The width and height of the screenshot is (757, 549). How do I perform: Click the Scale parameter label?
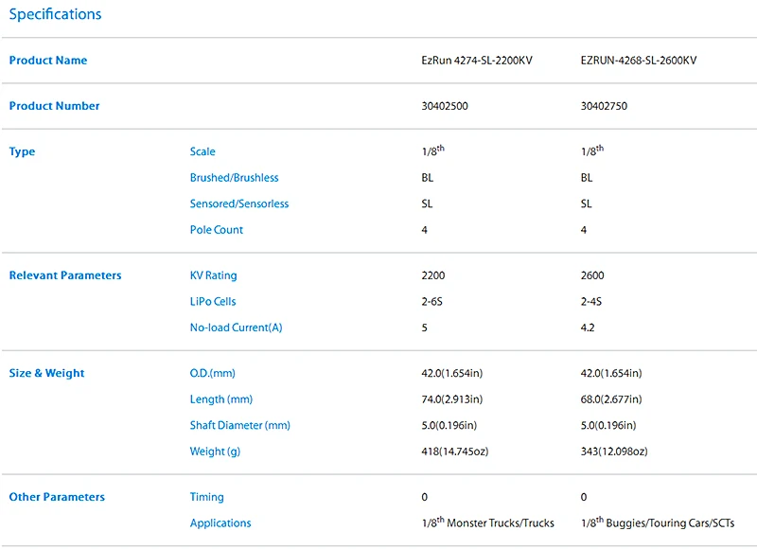click(202, 151)
